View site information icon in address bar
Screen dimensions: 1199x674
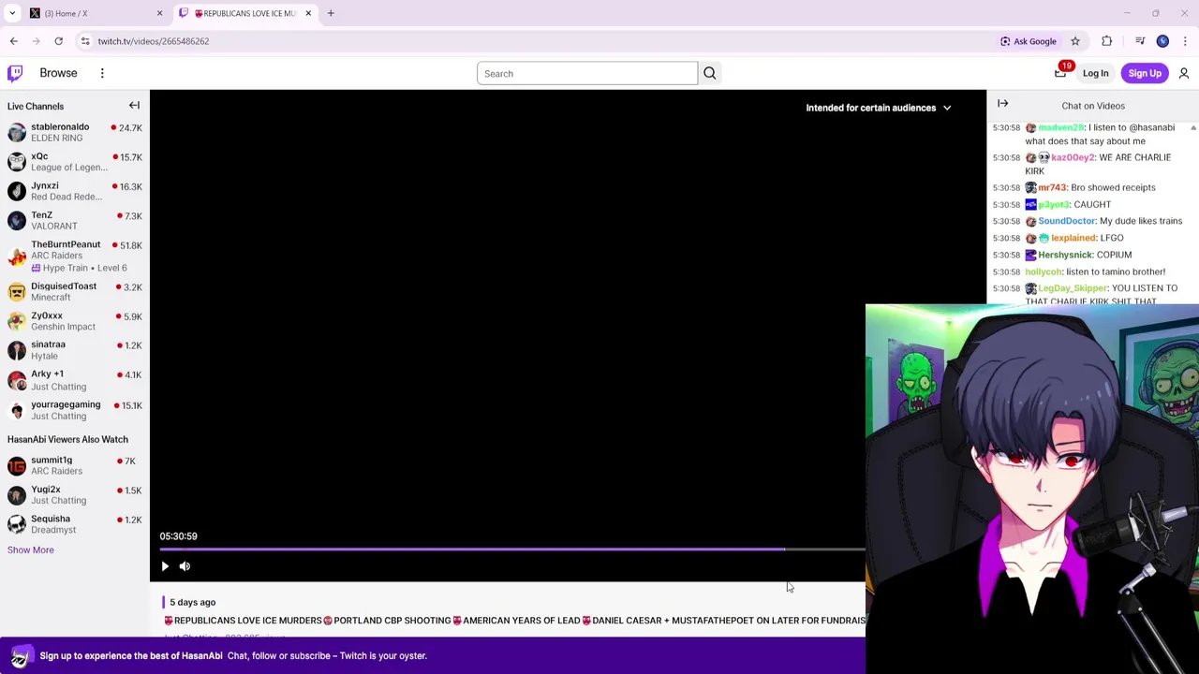pyautogui.click(x=85, y=41)
